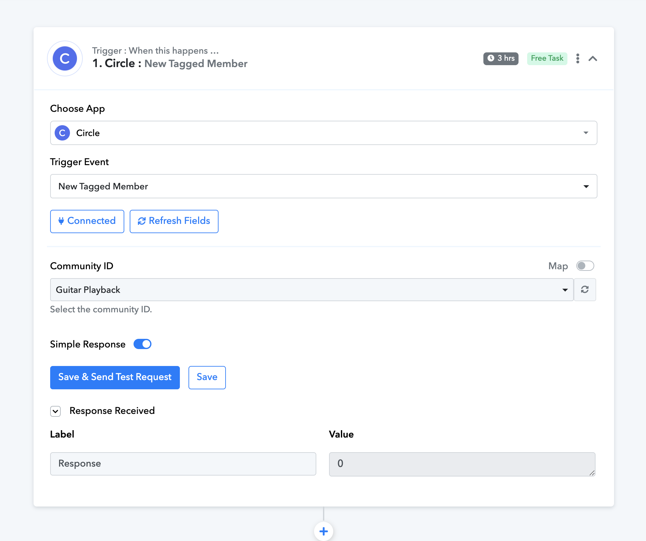
Task: Click Save & Send Test Request
Action: click(x=115, y=377)
